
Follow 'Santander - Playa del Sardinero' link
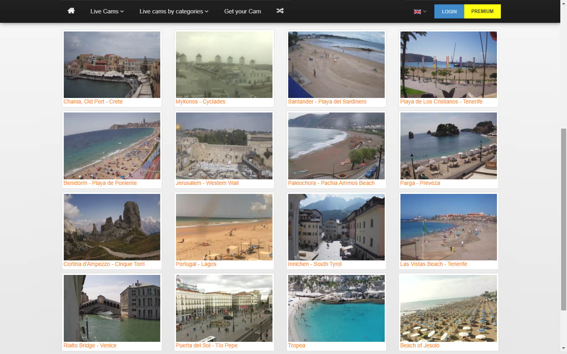click(327, 101)
